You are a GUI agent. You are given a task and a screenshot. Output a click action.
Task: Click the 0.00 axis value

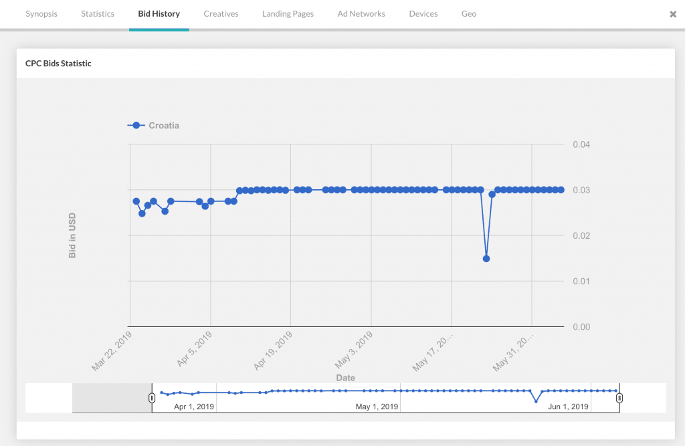(581, 327)
